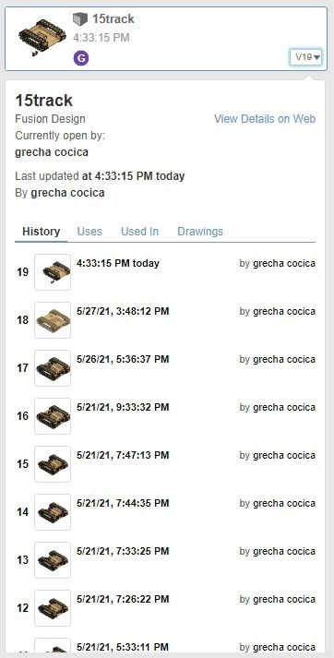
Task: Select the 15track file name at top
Action: (113, 18)
